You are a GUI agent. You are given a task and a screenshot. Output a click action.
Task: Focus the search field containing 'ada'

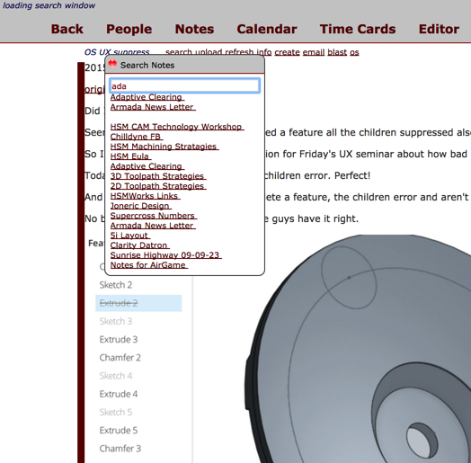[x=184, y=85]
